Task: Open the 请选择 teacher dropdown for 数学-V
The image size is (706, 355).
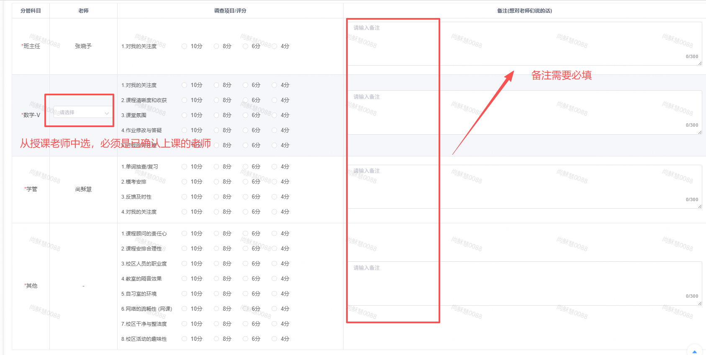Action: click(82, 112)
